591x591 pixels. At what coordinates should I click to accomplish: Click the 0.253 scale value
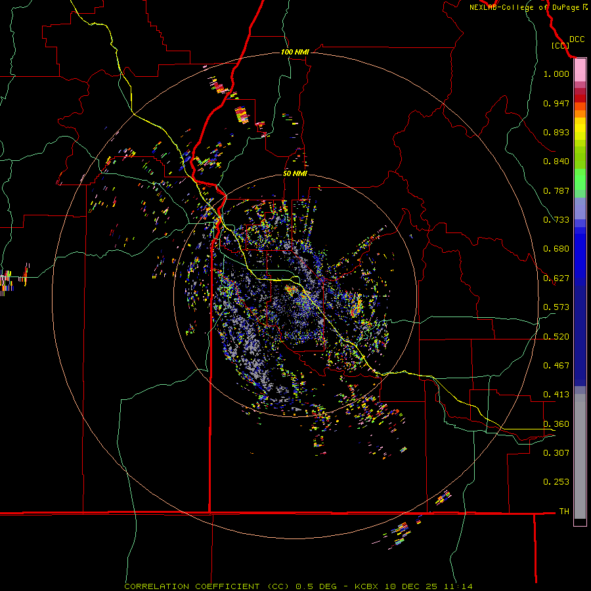556,482
